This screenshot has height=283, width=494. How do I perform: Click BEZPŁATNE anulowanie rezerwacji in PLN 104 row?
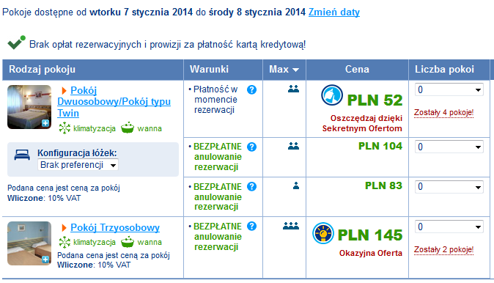coord(218,157)
